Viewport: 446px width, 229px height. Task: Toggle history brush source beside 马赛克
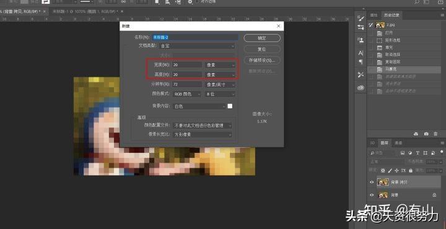[371, 69]
